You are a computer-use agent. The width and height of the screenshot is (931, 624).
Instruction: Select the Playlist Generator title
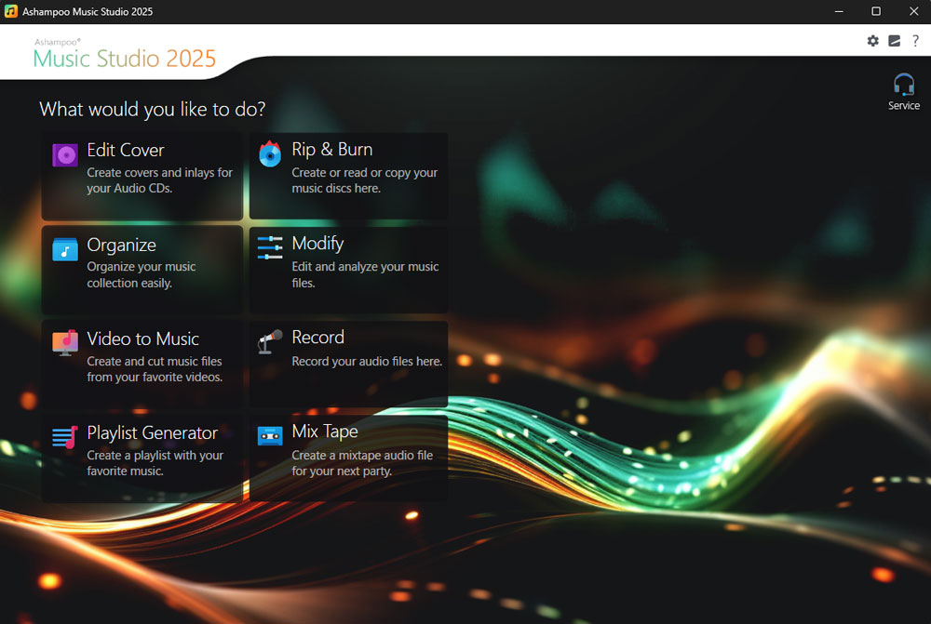click(x=152, y=433)
